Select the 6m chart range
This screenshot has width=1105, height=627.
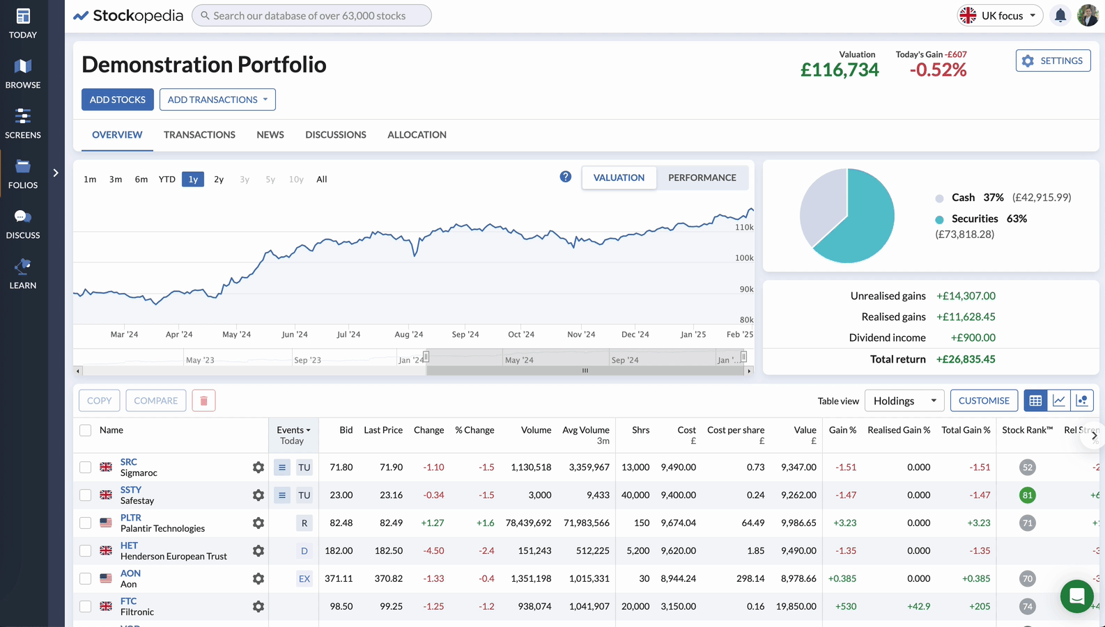point(141,179)
